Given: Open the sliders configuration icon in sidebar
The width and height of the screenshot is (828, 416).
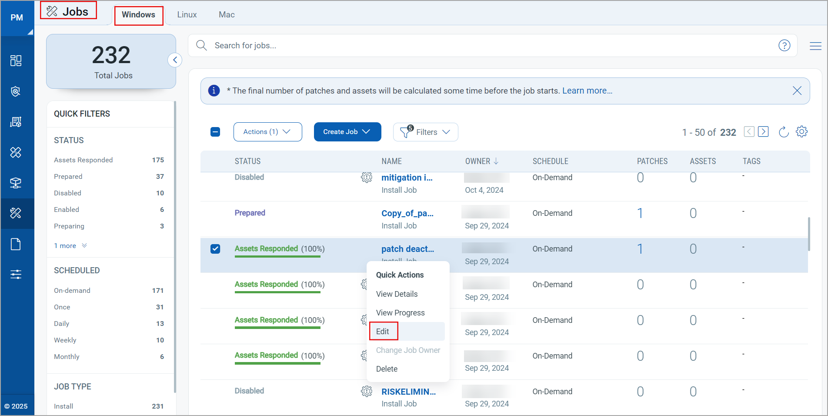Looking at the screenshot, I should click(16, 274).
